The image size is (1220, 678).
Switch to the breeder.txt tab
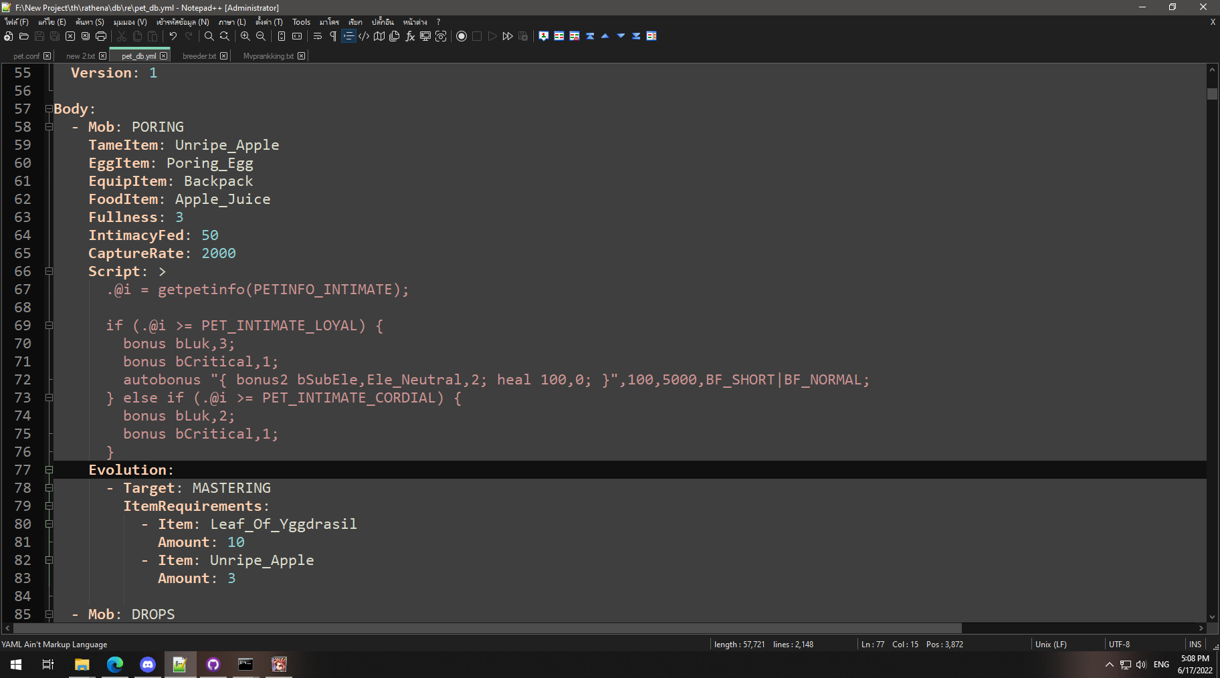point(199,56)
